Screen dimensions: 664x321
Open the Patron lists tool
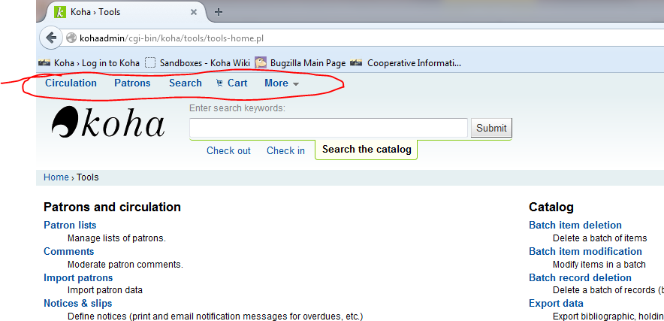pyautogui.click(x=70, y=225)
